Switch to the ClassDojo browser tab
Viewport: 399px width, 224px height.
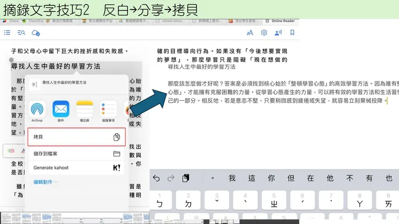32,21
